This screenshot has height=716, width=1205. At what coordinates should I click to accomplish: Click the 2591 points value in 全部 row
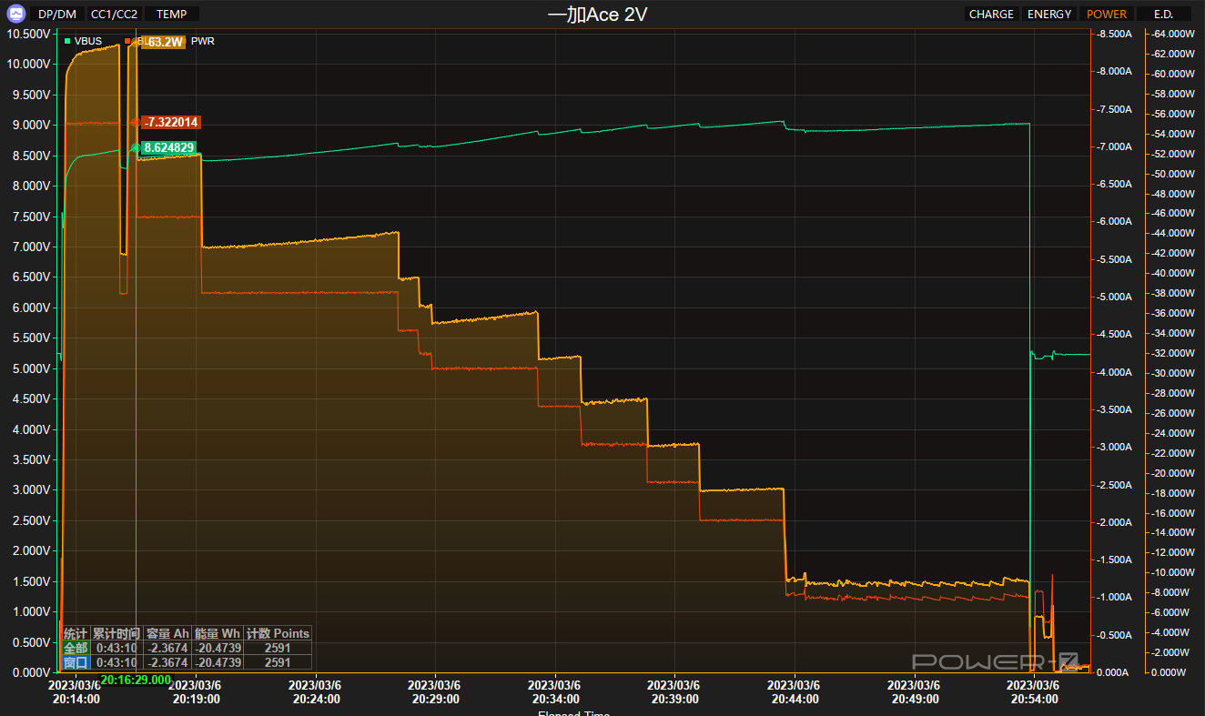278,648
